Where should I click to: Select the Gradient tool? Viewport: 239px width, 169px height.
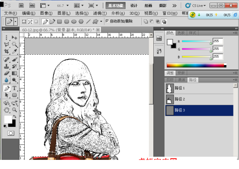coord(14,73)
